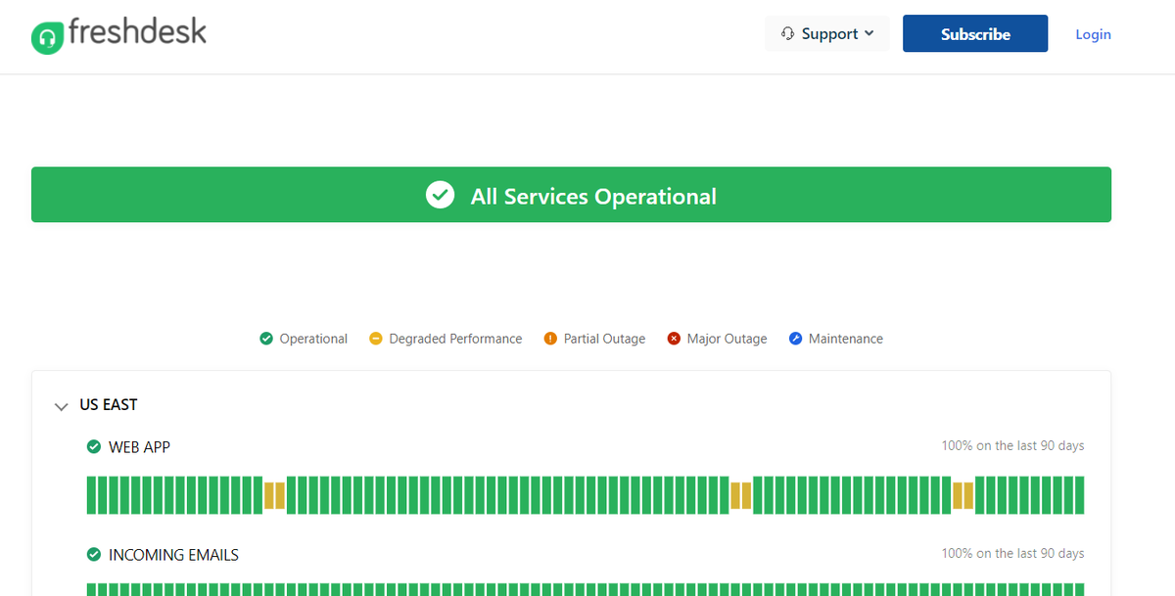Click INCOMING EMAILS' 100% on the last 90 days text
Viewport: 1175px width, 596px height.
pyautogui.click(x=1012, y=553)
